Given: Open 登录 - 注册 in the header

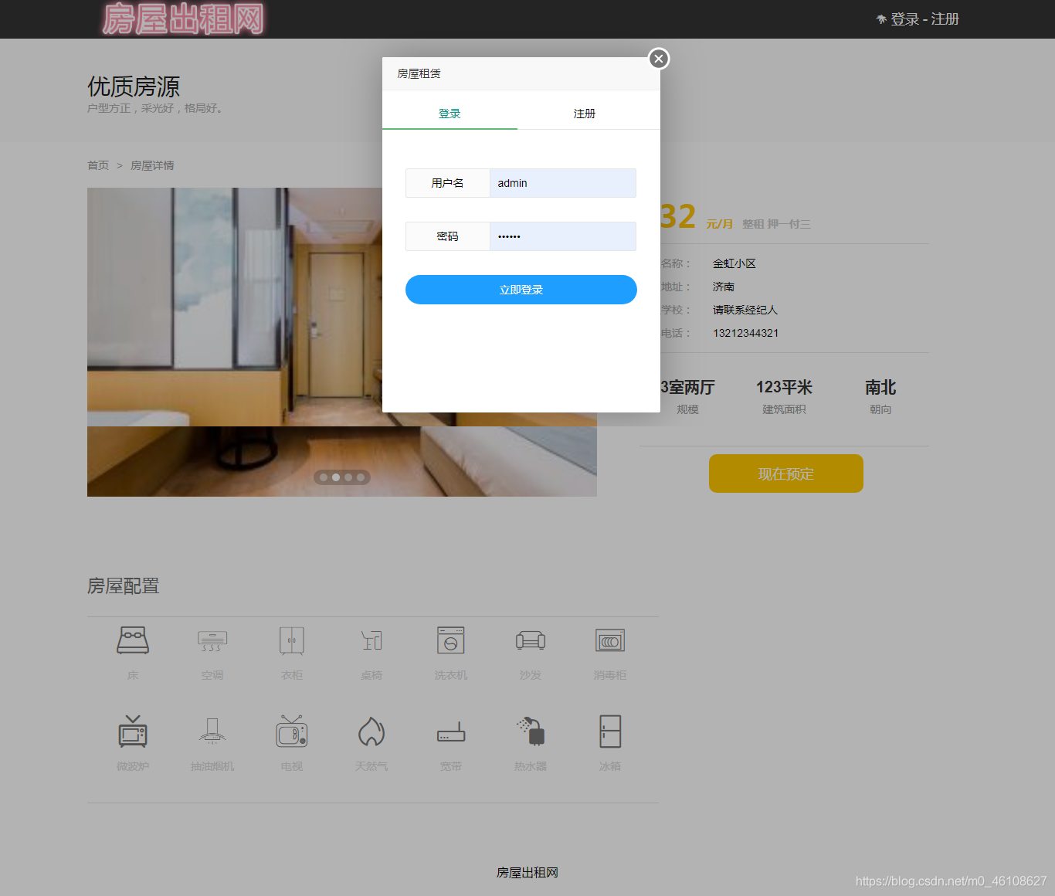Looking at the screenshot, I should [924, 19].
